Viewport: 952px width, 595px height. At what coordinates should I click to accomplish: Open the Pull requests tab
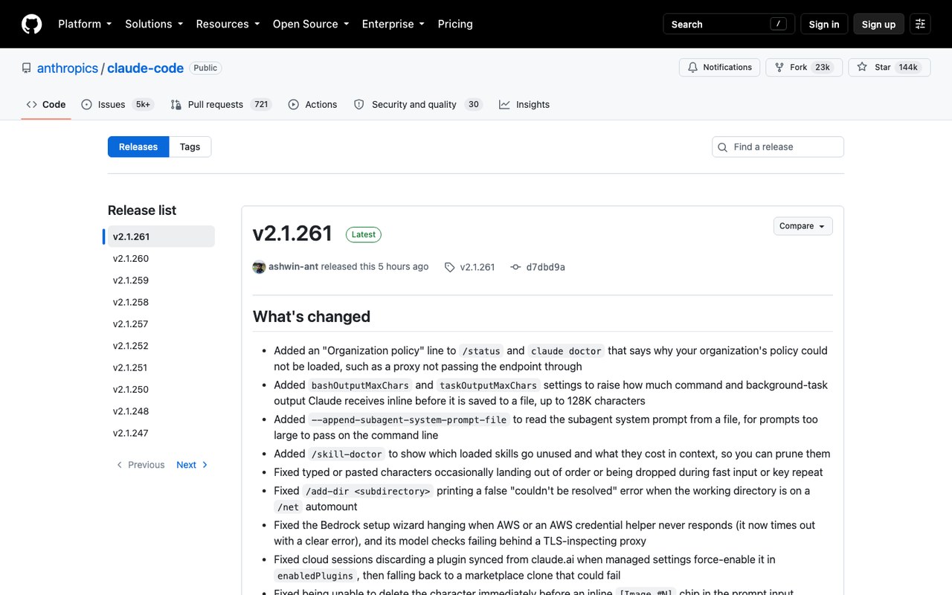point(220,105)
